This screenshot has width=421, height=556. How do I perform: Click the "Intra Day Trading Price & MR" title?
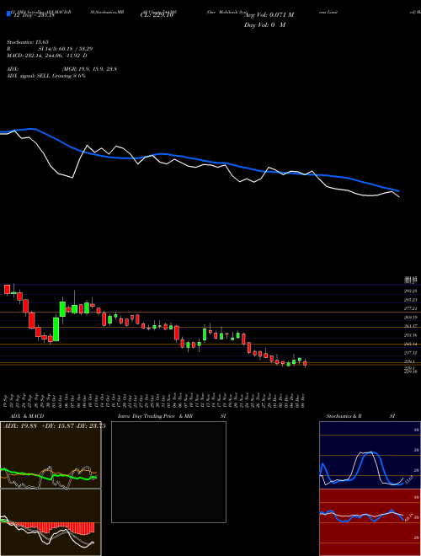click(155, 416)
